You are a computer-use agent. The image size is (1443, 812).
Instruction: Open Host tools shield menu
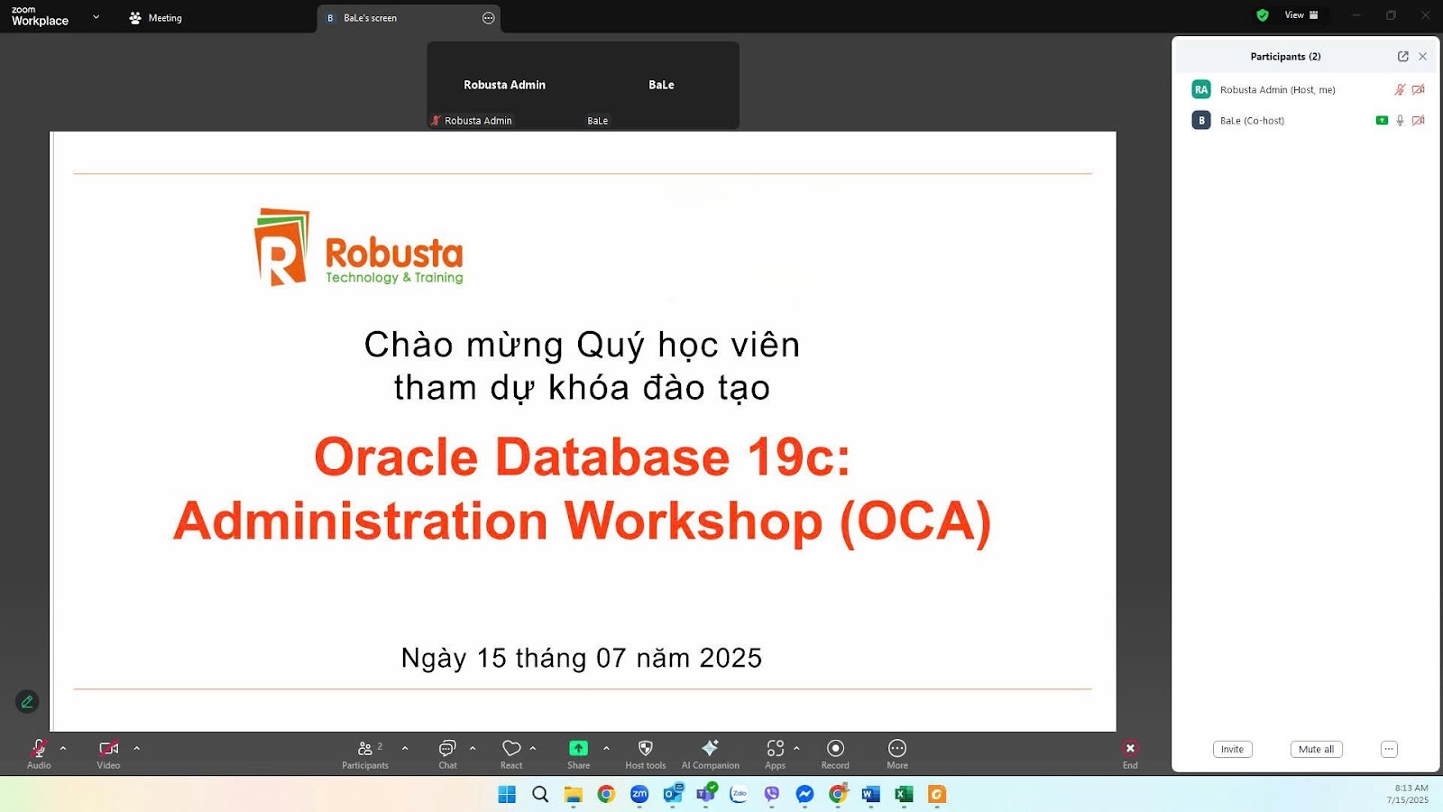pos(646,753)
